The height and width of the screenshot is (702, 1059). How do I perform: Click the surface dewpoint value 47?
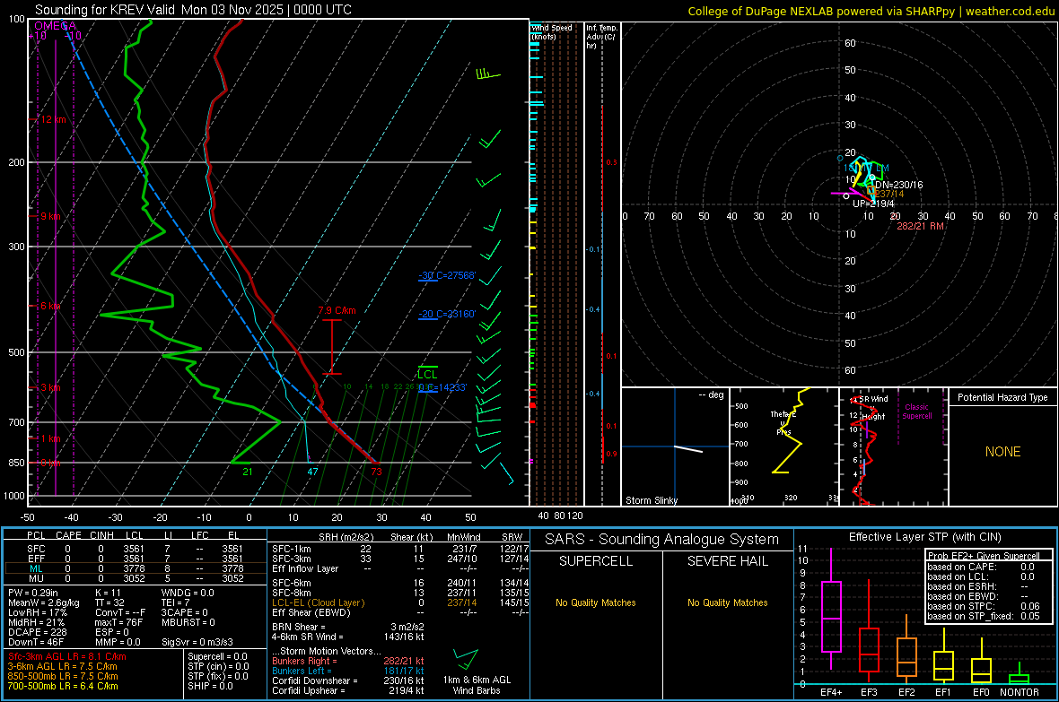click(312, 472)
